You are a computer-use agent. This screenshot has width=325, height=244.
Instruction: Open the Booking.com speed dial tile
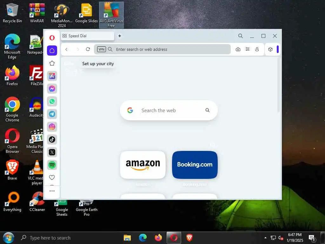point(195,165)
